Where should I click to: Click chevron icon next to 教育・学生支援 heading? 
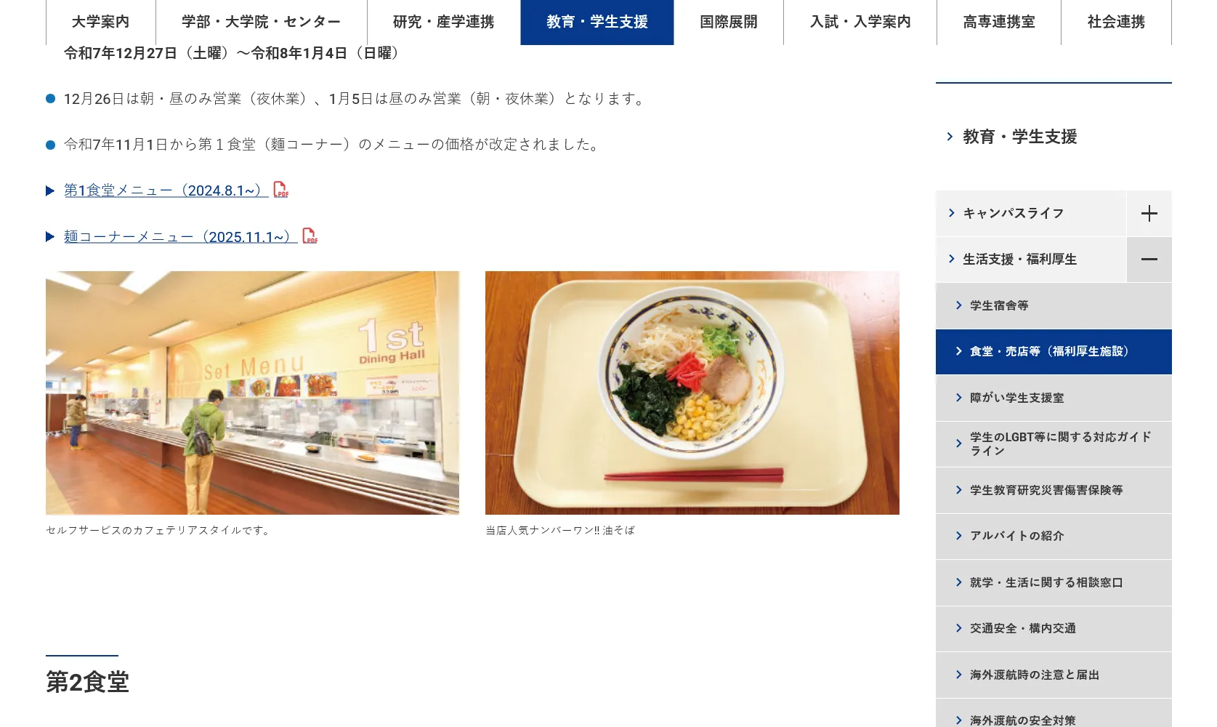point(950,136)
